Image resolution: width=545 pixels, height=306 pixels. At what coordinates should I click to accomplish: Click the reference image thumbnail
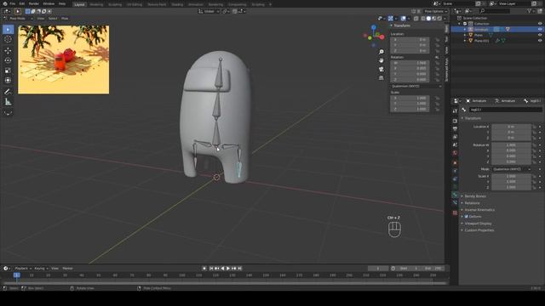coord(64,59)
